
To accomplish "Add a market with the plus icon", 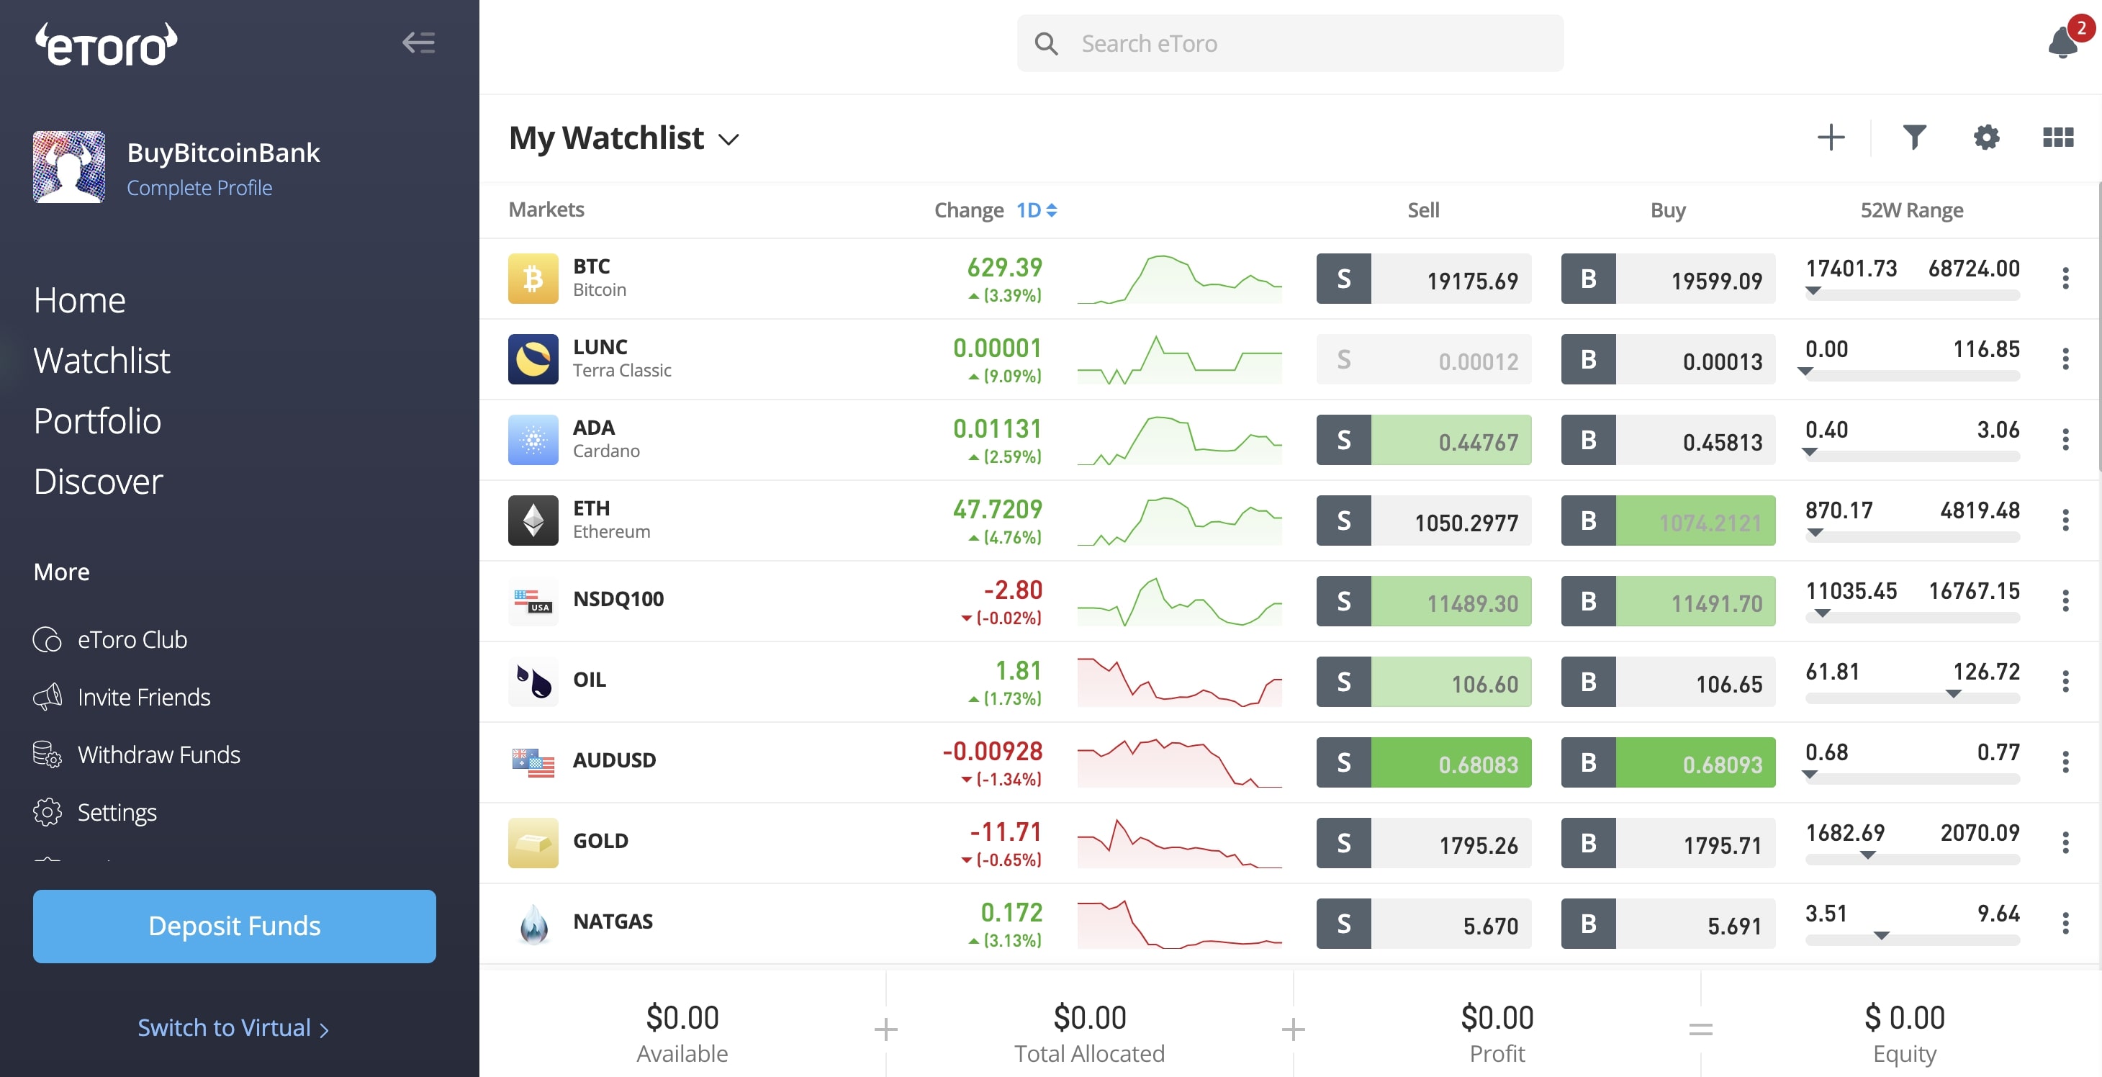I will tap(1831, 137).
